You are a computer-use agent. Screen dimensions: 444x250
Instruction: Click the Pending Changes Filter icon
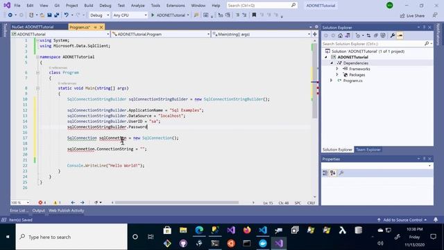pos(358,35)
